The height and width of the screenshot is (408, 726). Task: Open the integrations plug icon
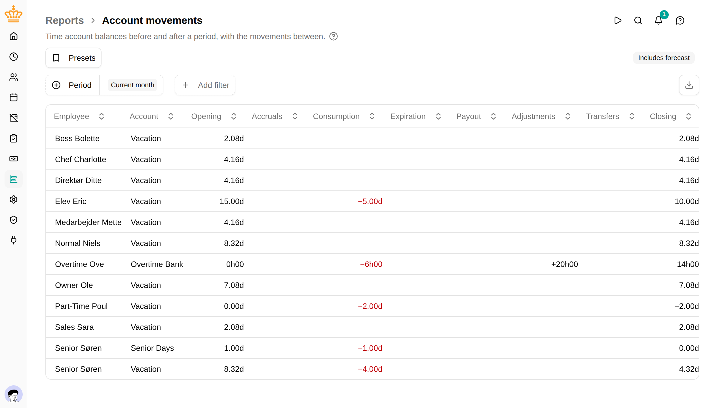(13, 240)
